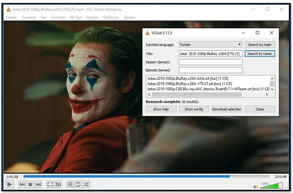This screenshot has width=293, height=193.
Task: Select Joker BluRay x264-AAA.srt result
Action: (x=188, y=79)
